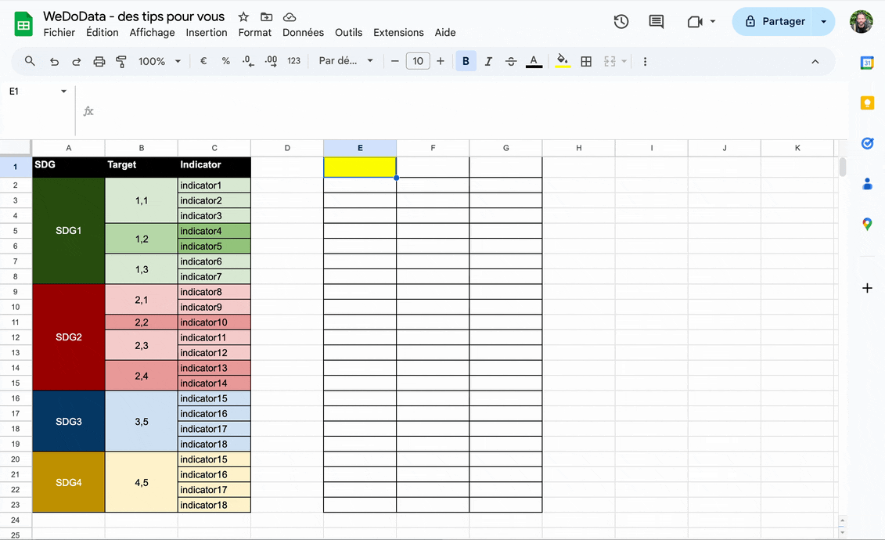Open the 100% zoom dropdown
The height and width of the screenshot is (540, 885).
pos(160,61)
